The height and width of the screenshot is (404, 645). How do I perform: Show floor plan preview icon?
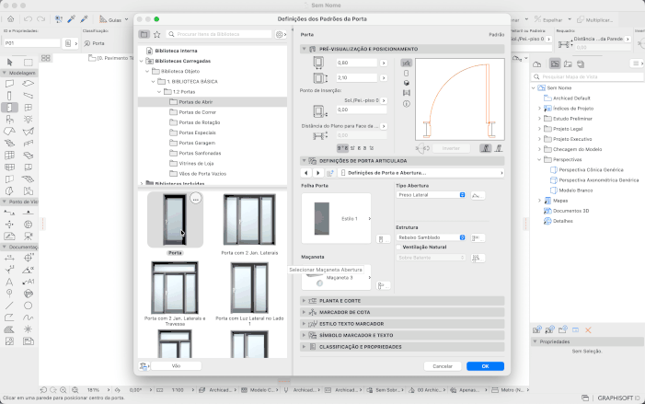(407, 63)
